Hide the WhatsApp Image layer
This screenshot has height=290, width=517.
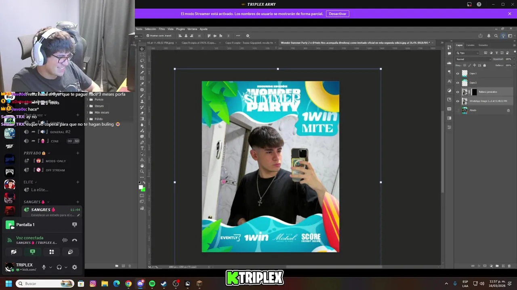(458, 101)
